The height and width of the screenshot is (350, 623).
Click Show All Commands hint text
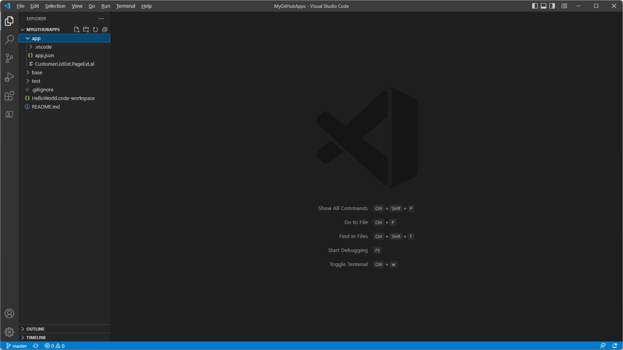343,208
